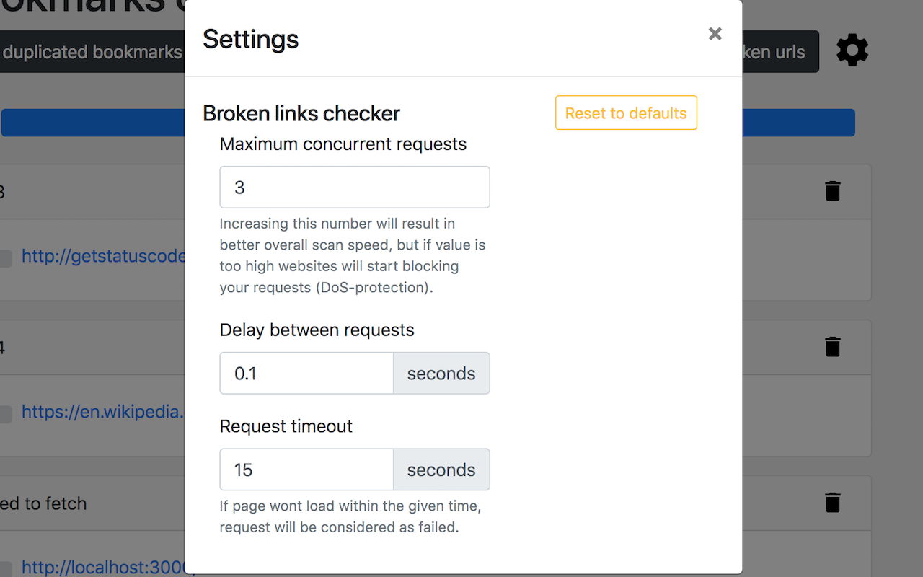
Task: Focus the Maximum concurrent requests field
Action: pyautogui.click(x=355, y=188)
